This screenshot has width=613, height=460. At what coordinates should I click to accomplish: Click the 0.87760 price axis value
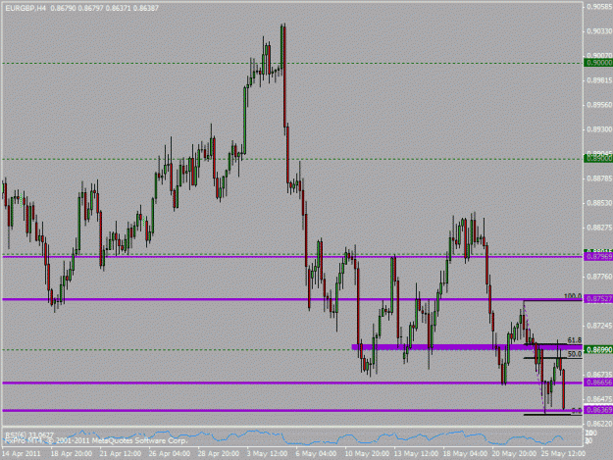599,277
